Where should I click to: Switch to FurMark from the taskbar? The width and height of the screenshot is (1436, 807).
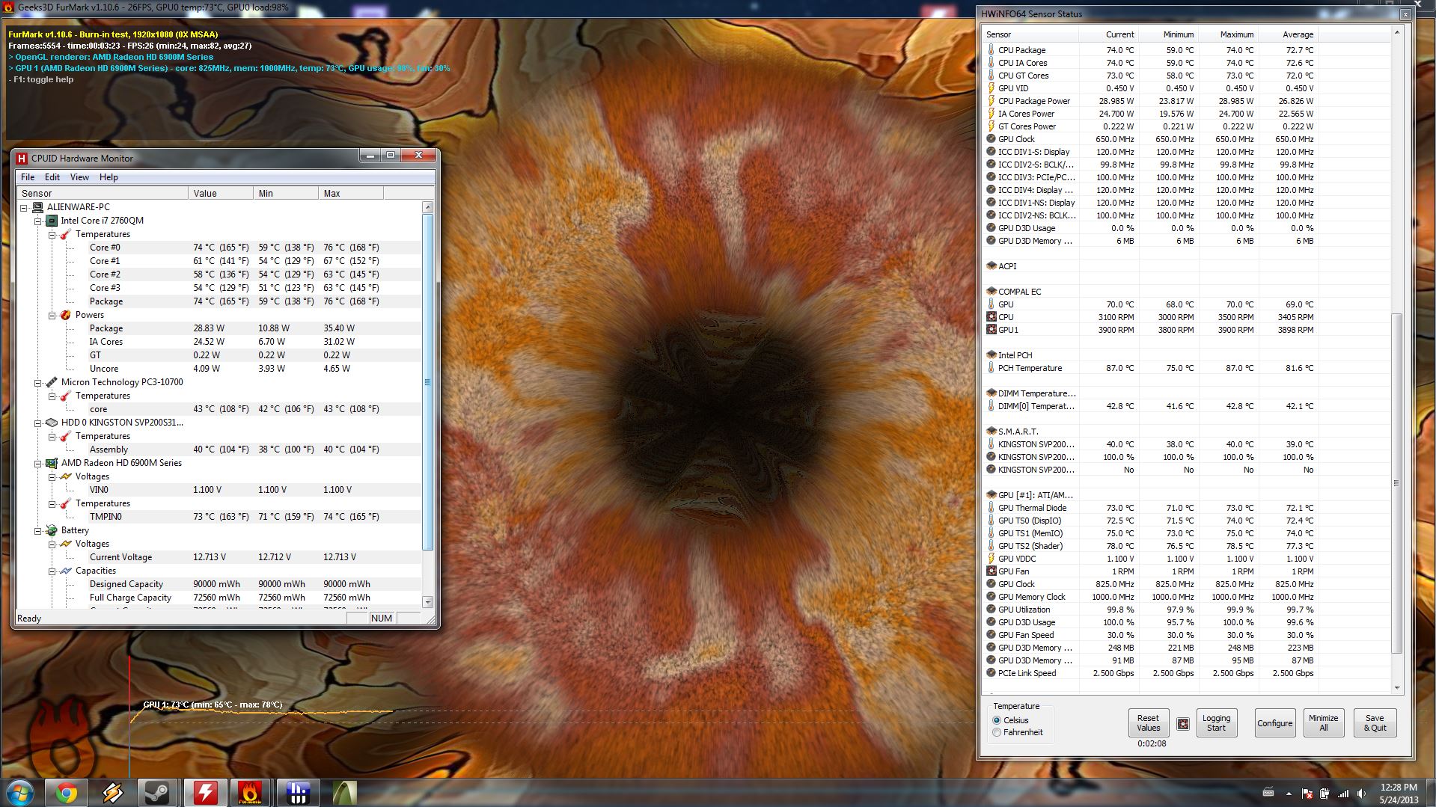point(251,793)
